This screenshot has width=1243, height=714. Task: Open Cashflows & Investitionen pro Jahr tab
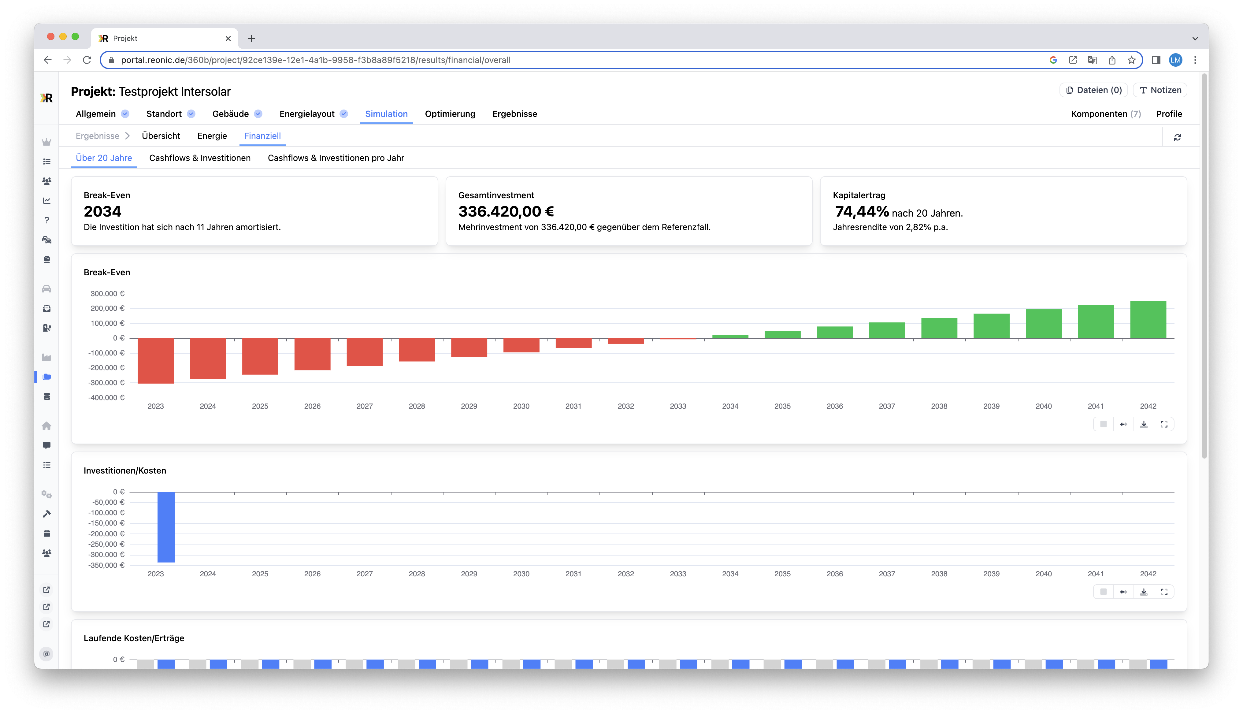point(336,158)
